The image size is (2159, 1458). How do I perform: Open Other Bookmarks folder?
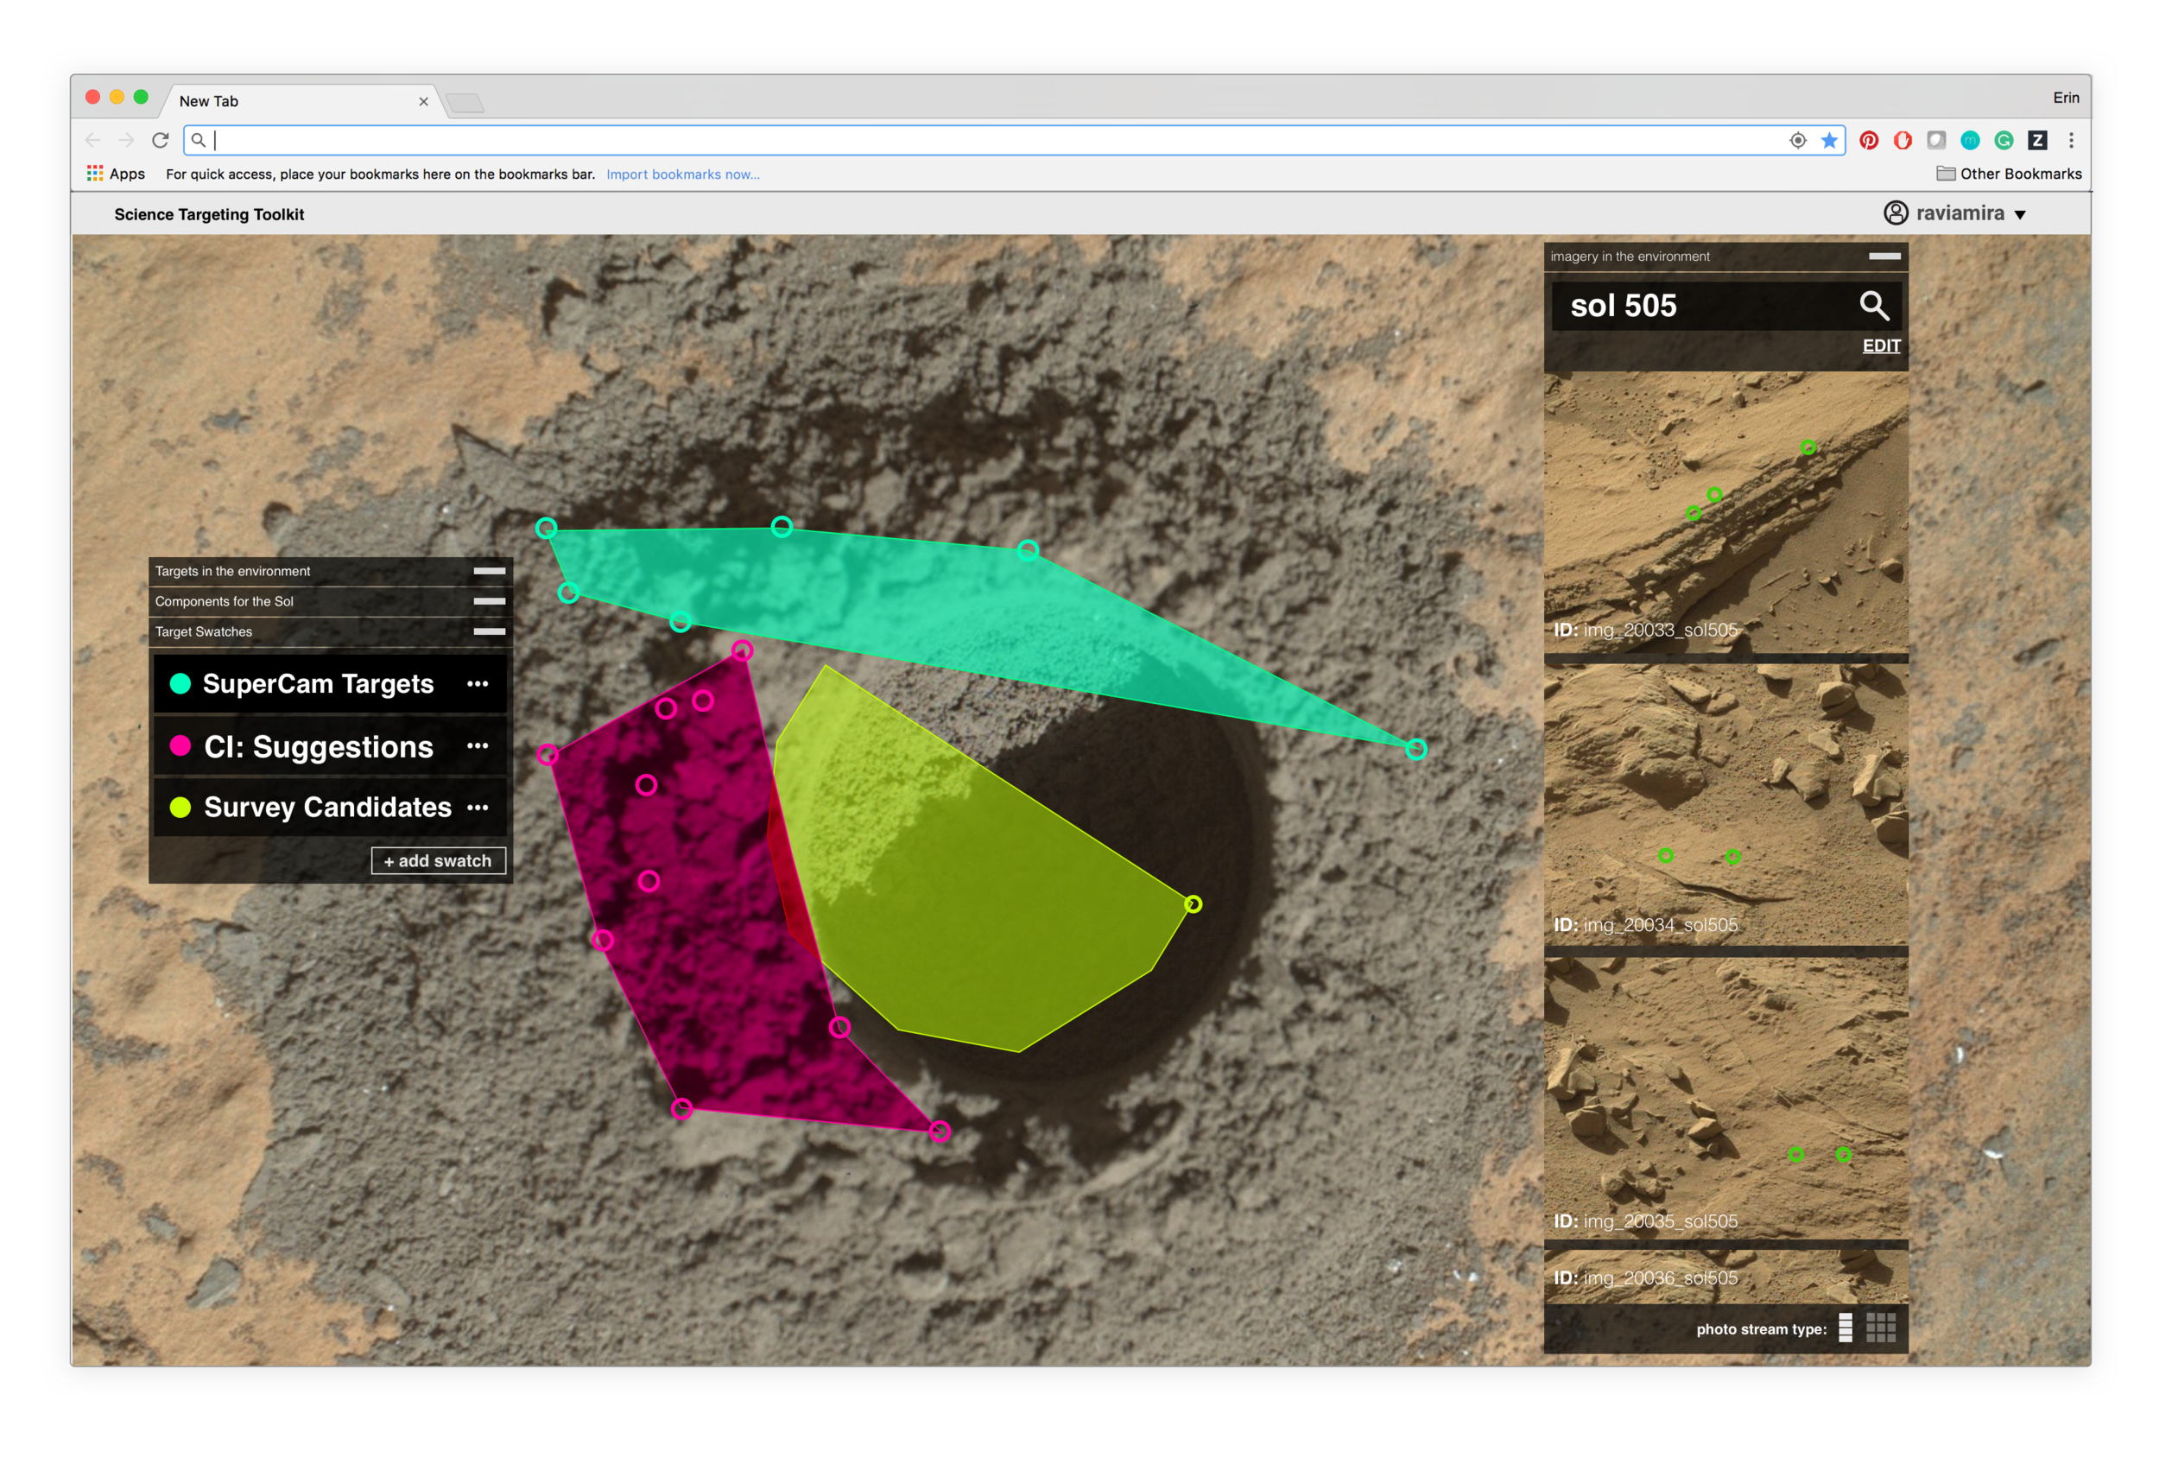[2009, 174]
